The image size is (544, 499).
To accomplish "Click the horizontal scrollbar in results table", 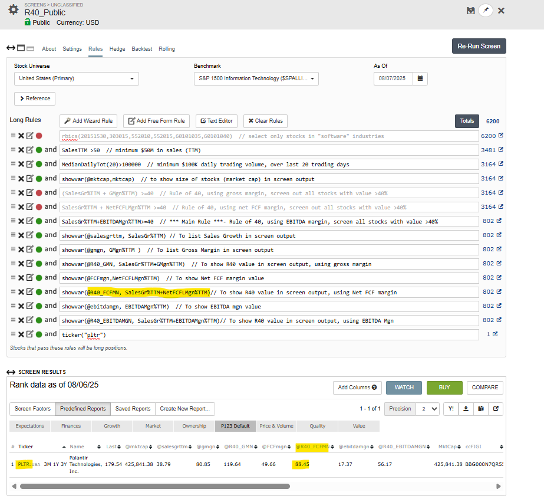I will [154, 487].
